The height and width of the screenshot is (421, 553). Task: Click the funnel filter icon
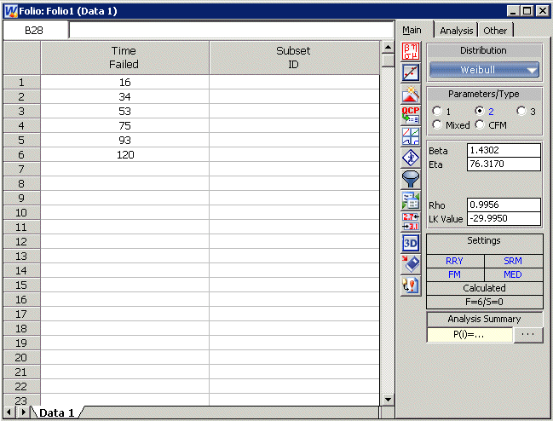411,178
